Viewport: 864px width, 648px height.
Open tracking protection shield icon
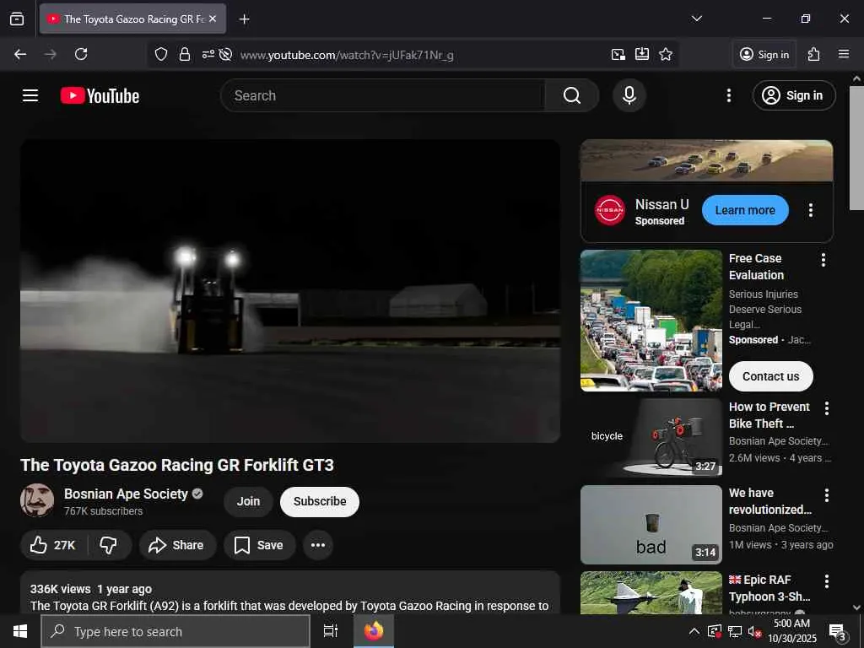161,54
